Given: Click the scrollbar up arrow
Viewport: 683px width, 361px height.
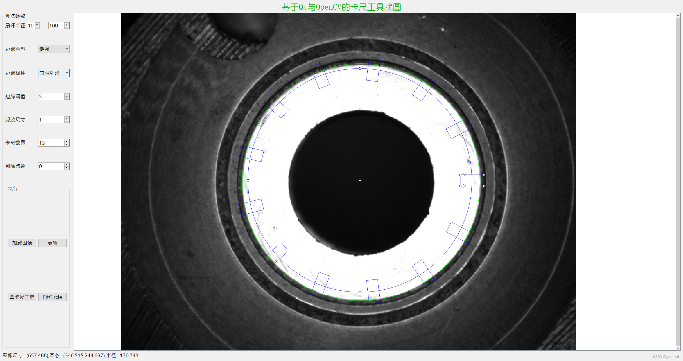Looking at the screenshot, I should [678, 15].
